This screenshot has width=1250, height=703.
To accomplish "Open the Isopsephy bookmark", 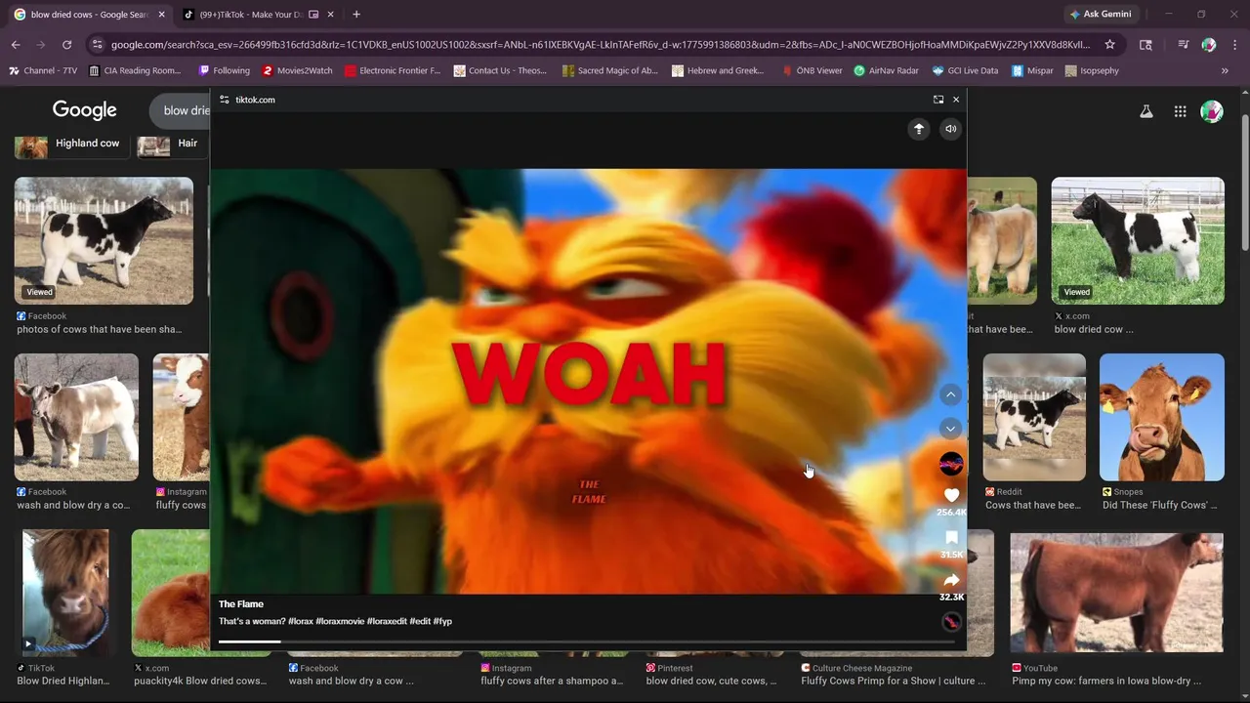I will [x=1092, y=71].
